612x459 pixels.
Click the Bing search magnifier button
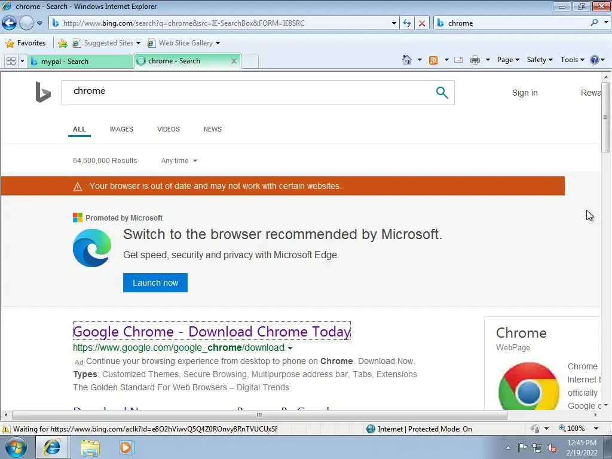tap(442, 93)
